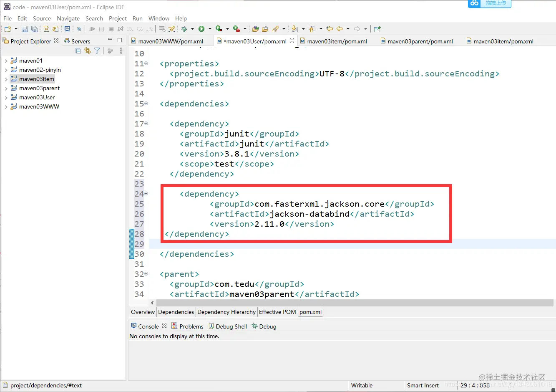Screen dimensions: 556x392
Task: Toggle Link with Editor in Project Explorer
Action: tap(87, 51)
